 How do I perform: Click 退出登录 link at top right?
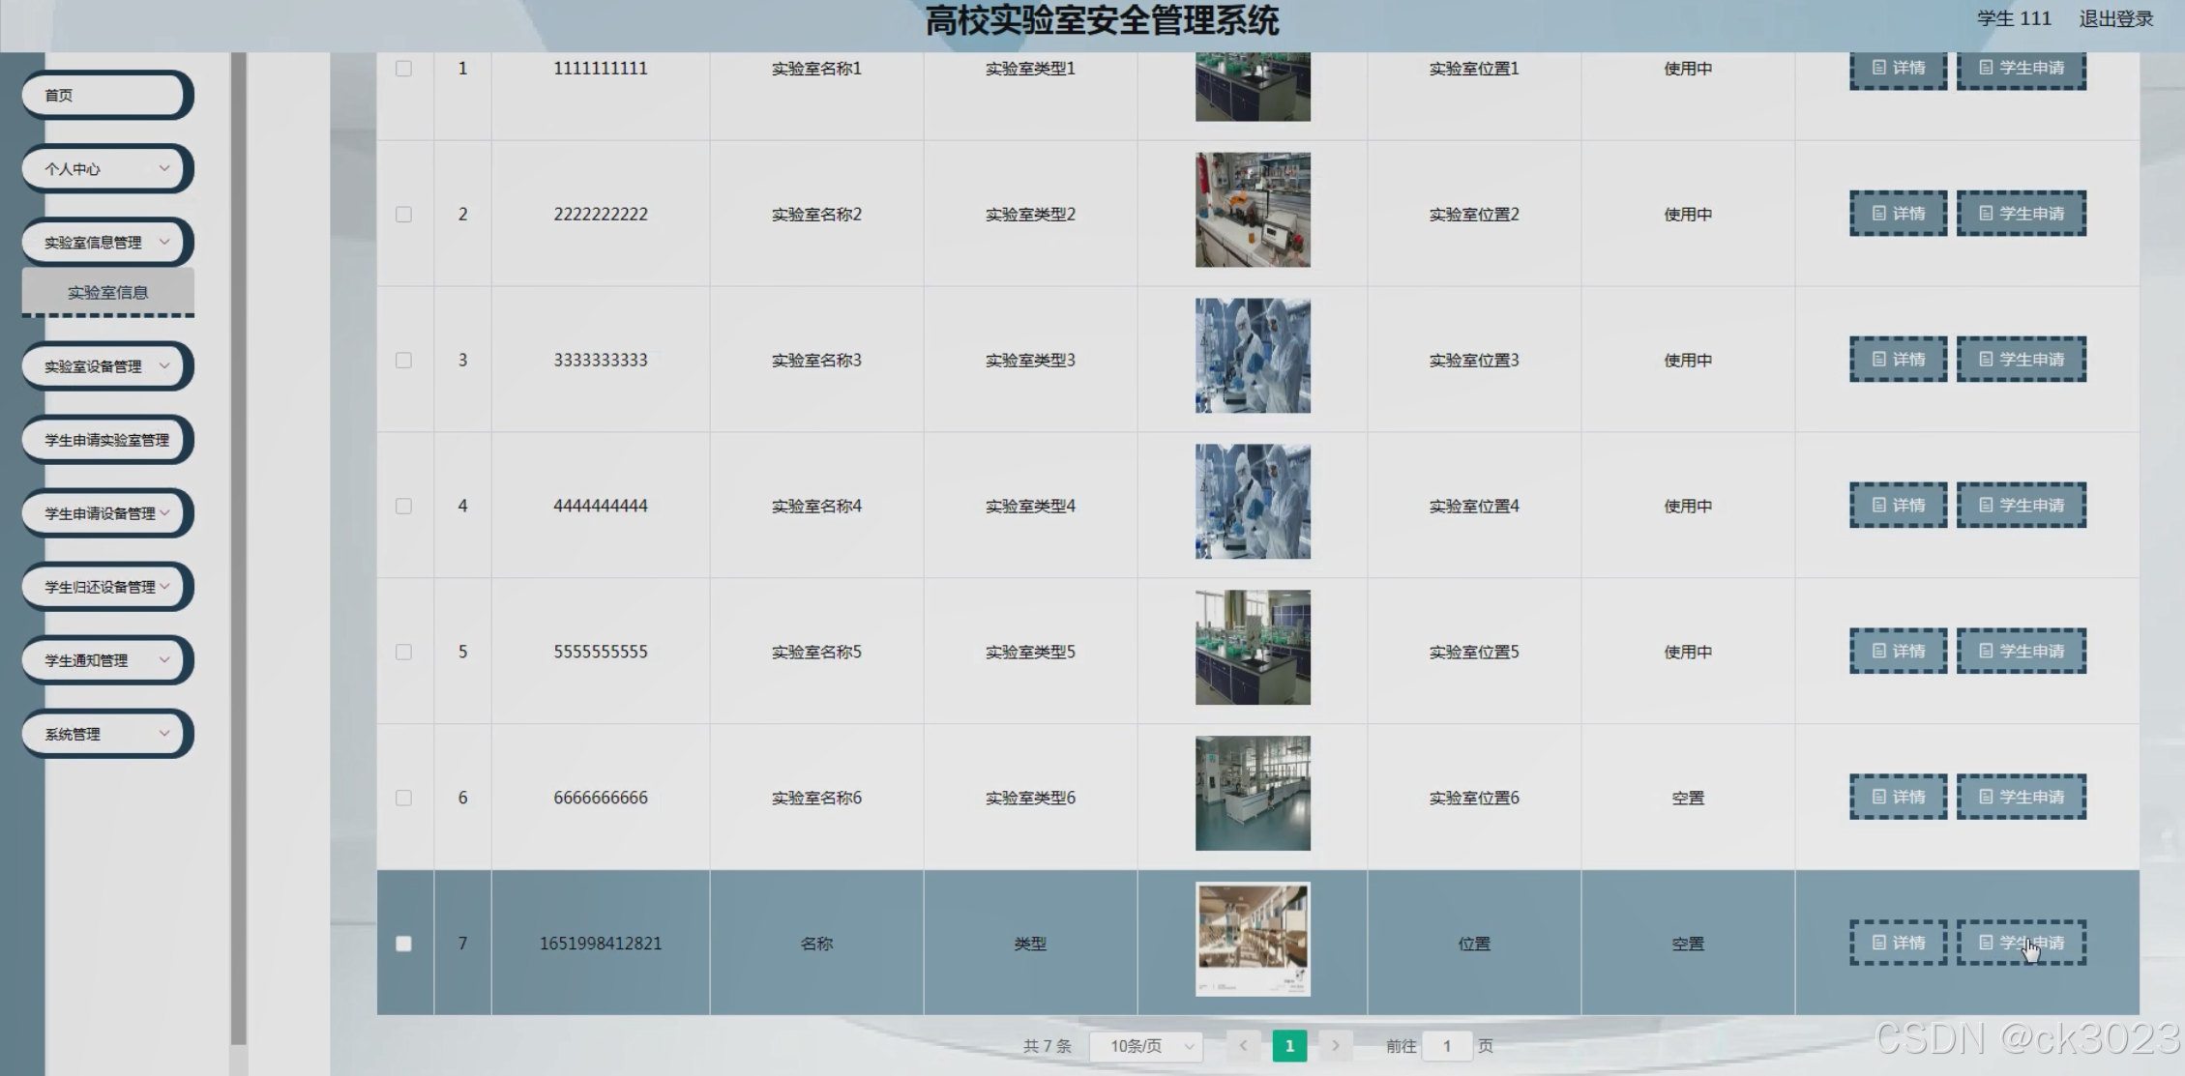click(2115, 18)
